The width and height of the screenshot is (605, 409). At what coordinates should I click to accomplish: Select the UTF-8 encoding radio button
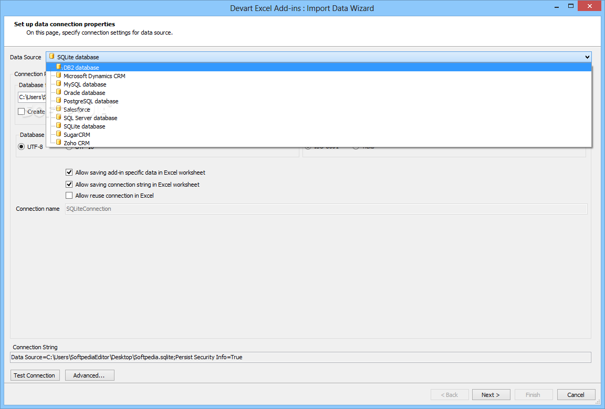22,147
